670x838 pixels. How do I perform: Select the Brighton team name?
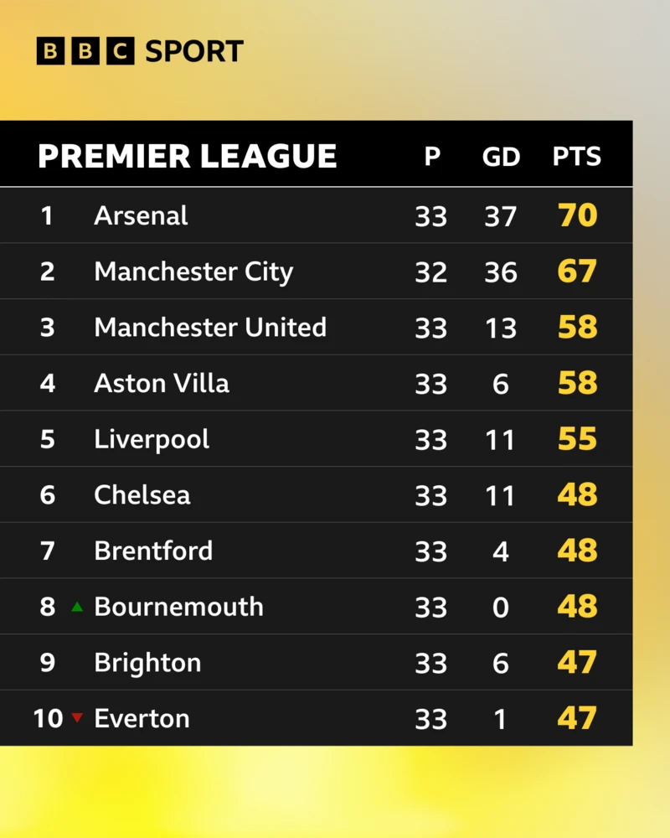pos(147,663)
